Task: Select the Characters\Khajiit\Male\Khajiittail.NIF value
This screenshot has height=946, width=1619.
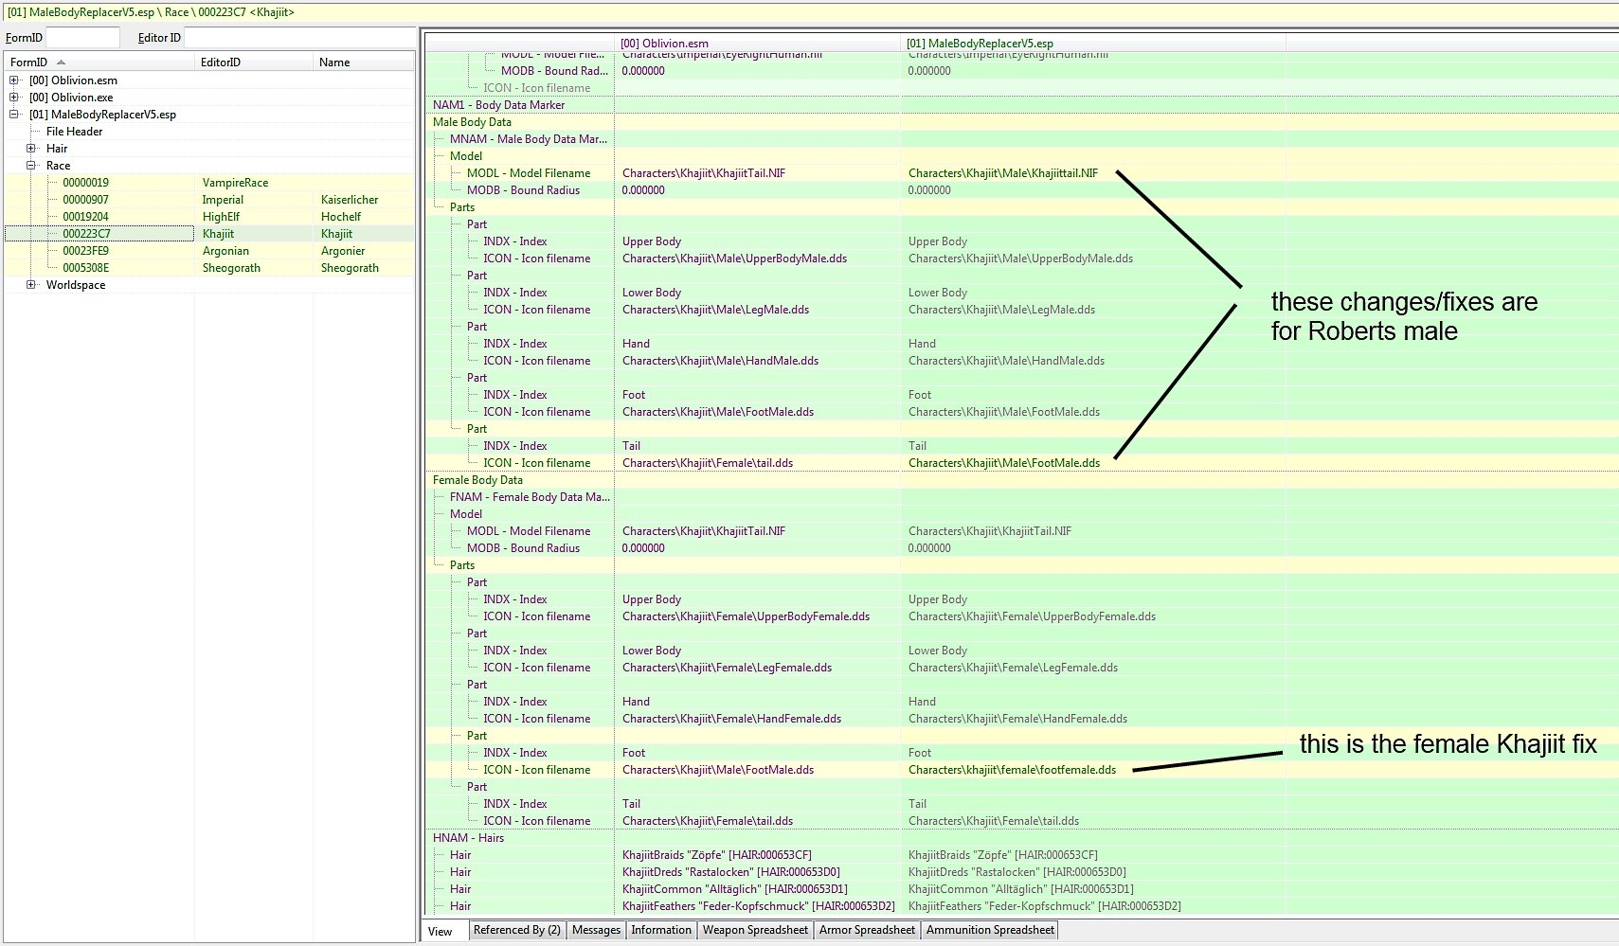Action: [x=1003, y=173]
